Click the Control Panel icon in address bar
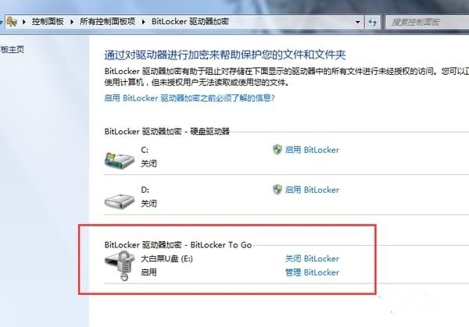469x327 pixels. point(12,22)
